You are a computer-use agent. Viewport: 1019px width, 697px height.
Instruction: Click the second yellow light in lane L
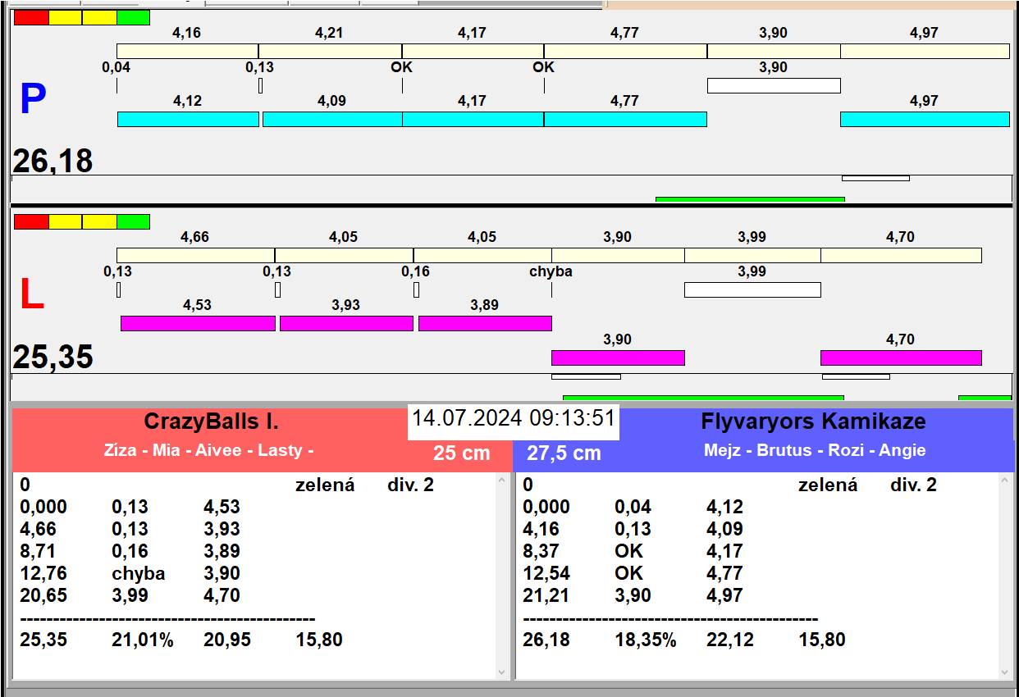click(99, 221)
